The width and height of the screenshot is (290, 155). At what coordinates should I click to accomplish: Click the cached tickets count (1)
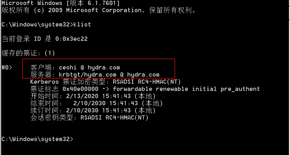(x=50, y=53)
